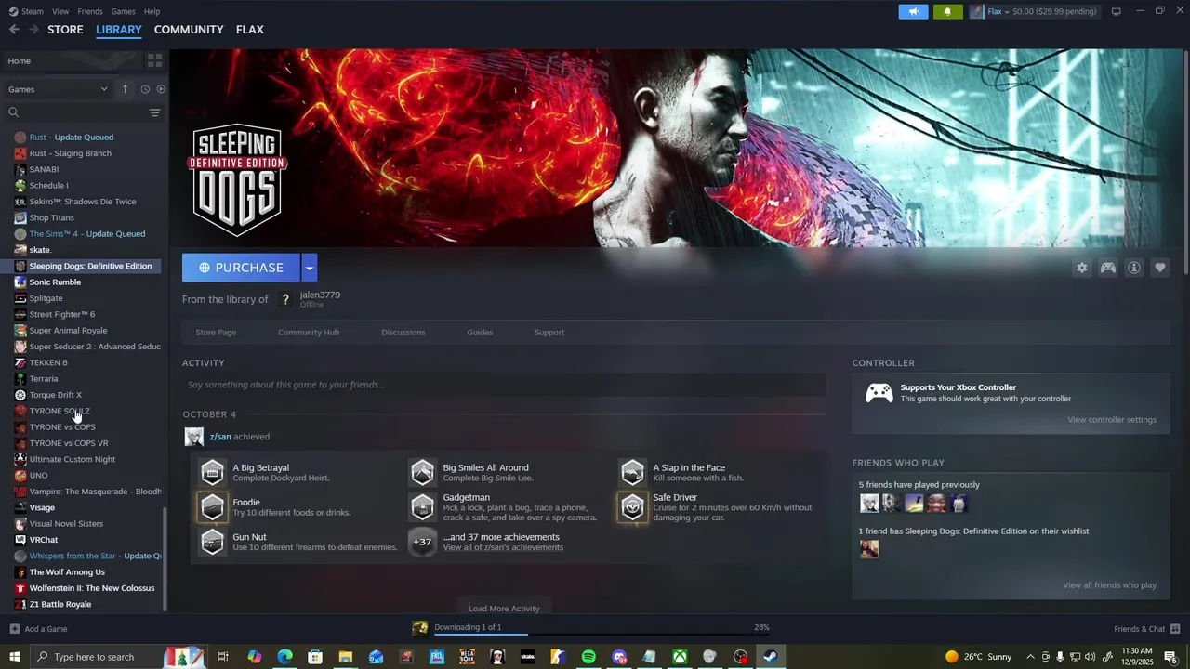The width and height of the screenshot is (1190, 669).
Task: Open Foodie achievement icon
Action: (213, 507)
